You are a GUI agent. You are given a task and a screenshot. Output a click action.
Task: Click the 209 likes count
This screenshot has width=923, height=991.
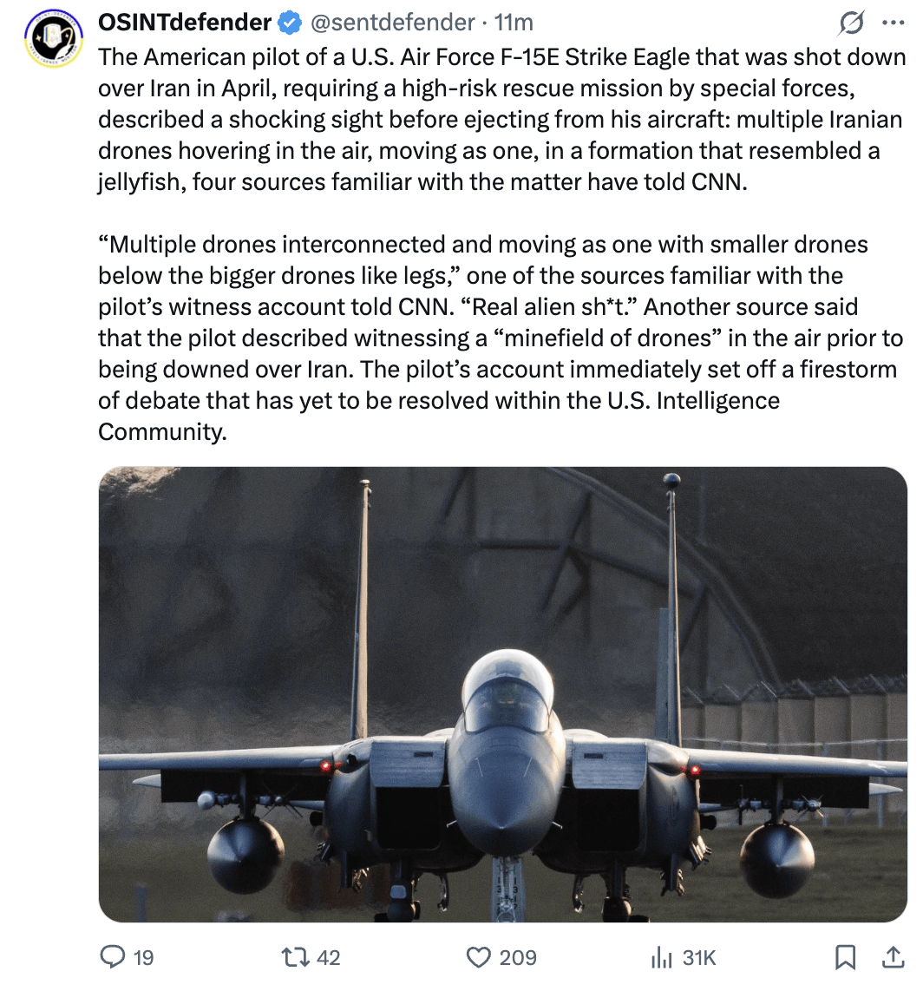coord(518,957)
